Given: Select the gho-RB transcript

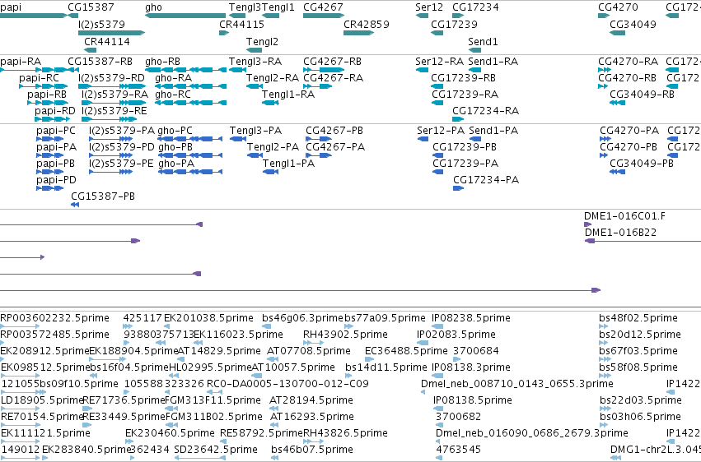Looking at the screenshot, I should 185,70.
